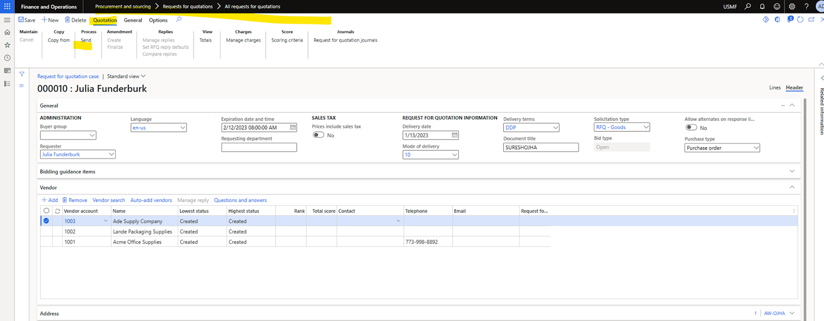The width and height of the screenshot is (824, 321).
Task: Toggle Allow alternates on response lines
Action: click(691, 128)
